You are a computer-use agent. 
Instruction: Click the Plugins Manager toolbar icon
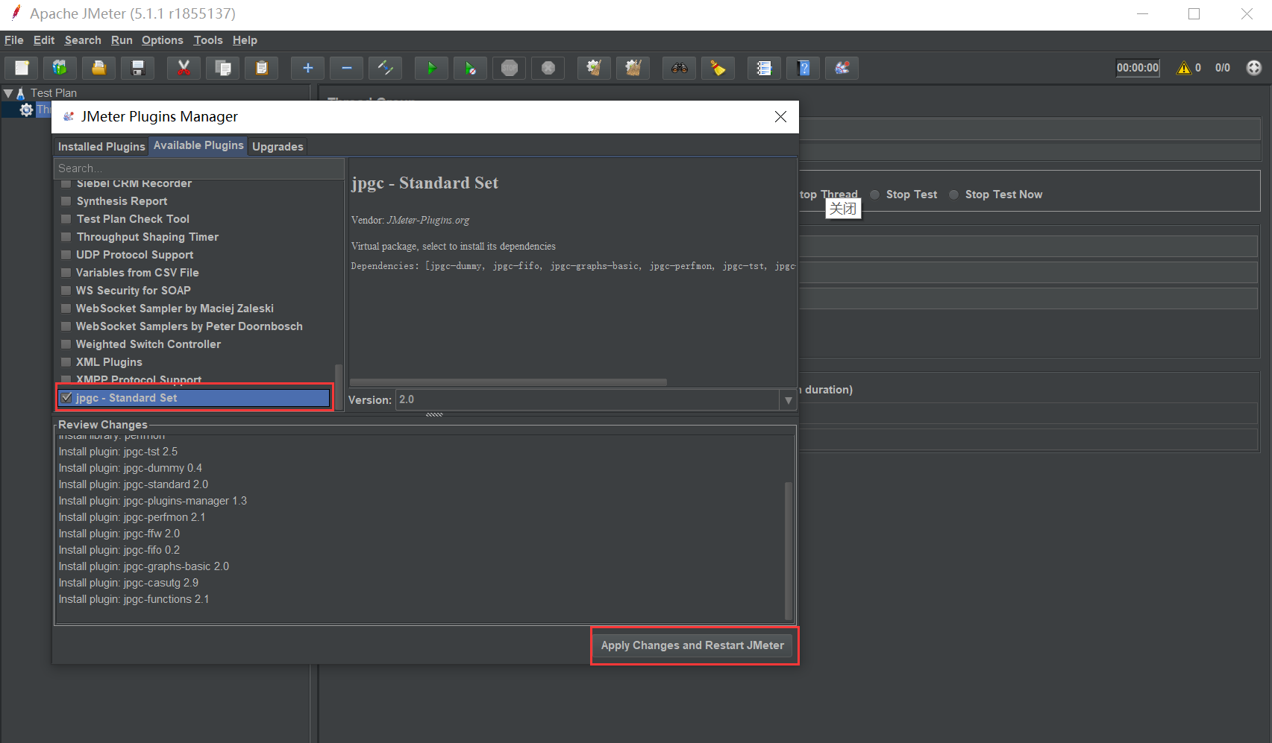tap(842, 68)
